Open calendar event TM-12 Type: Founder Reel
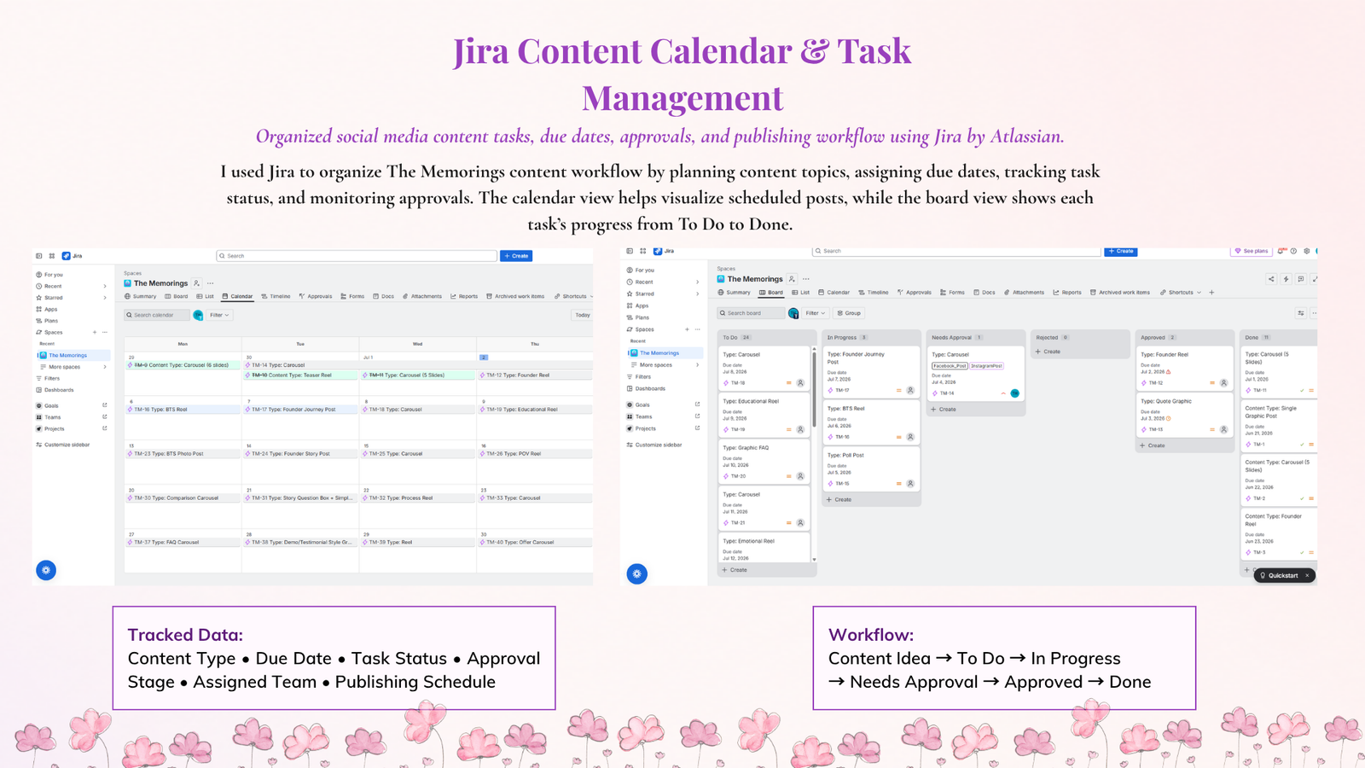The width and height of the screenshot is (1365, 768). pos(535,375)
